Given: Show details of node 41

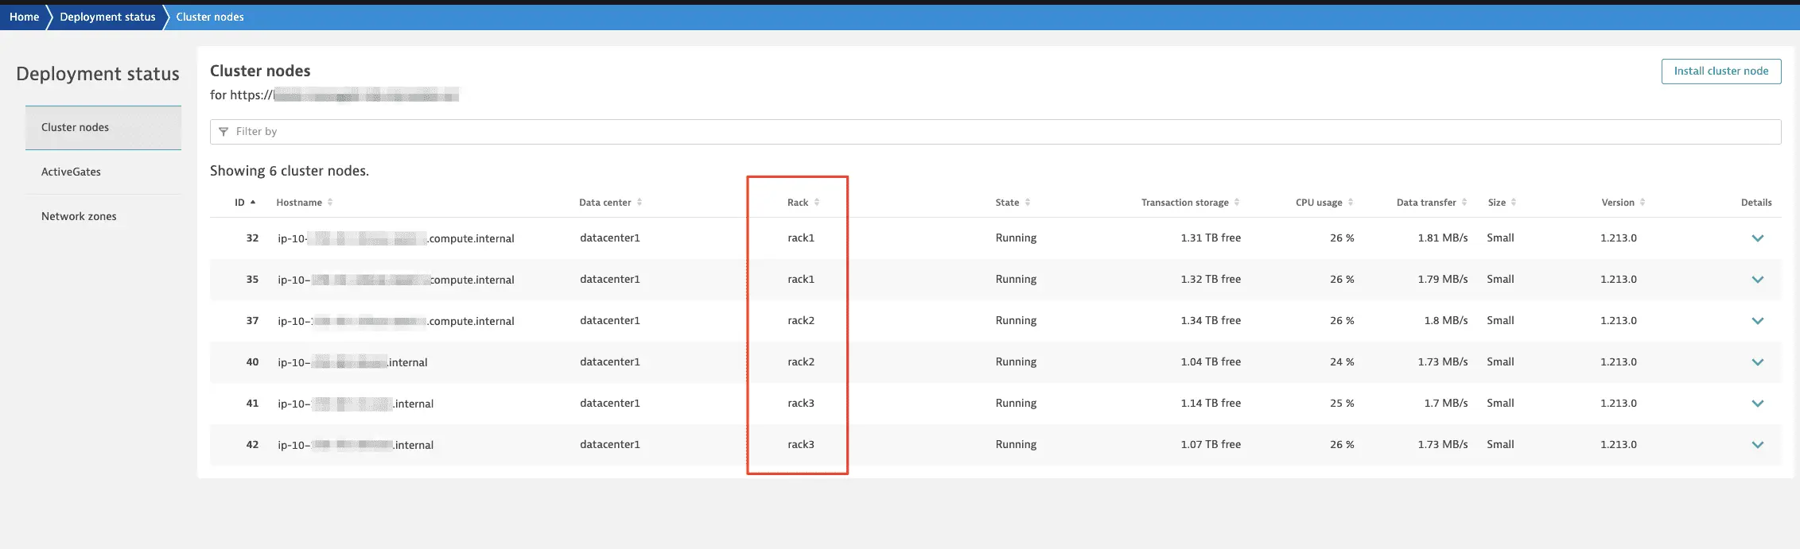Looking at the screenshot, I should tap(1758, 404).
